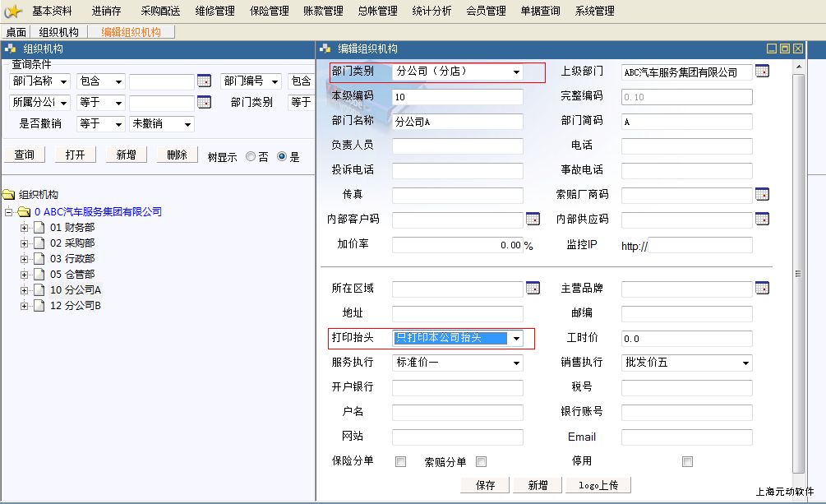Click lookup icon next to 所在区域 field
The image size is (826, 504).
(x=533, y=289)
